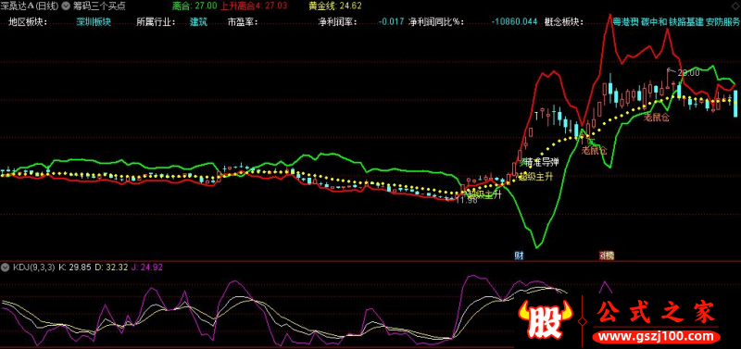Image resolution: width=741 pixels, height=349 pixels.
Task: Click the upper-right 老鼠仓 marker label
Action: coord(657,118)
